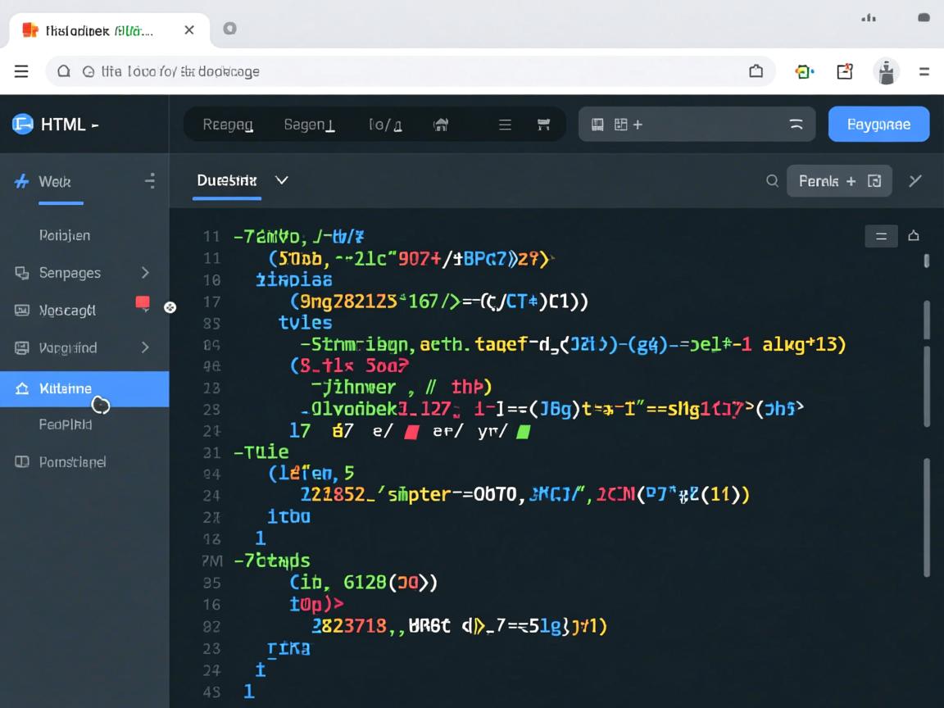
Task: Click the bag icon in the address bar
Action: coord(756,71)
